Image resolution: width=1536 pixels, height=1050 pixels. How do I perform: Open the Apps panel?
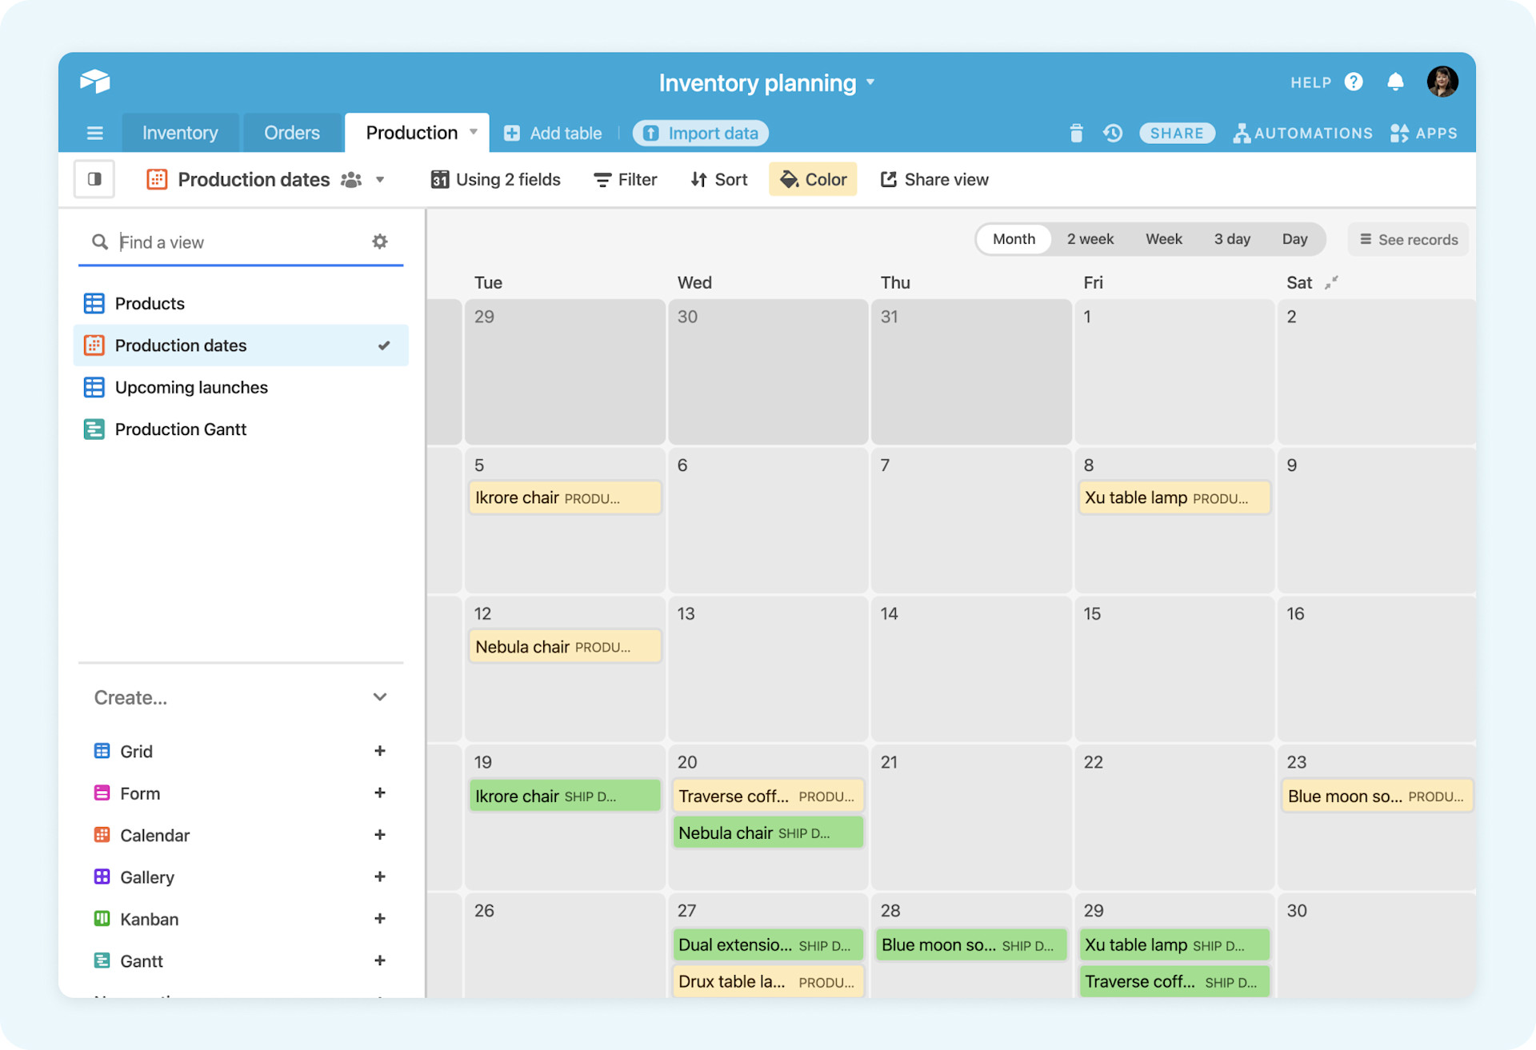(1424, 133)
